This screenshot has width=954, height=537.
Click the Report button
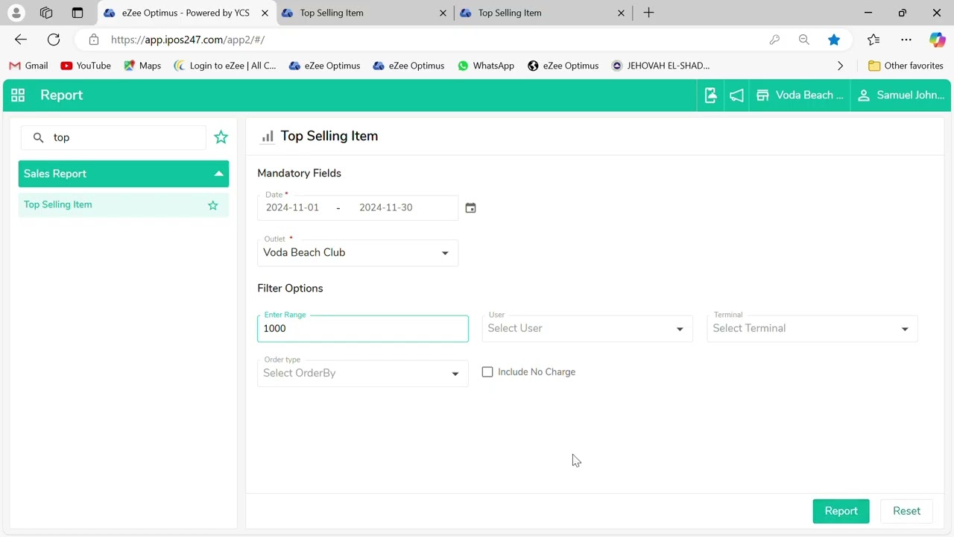click(841, 511)
